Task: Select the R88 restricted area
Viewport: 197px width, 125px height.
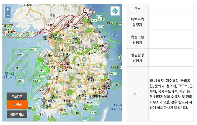Action: (x=20, y=55)
